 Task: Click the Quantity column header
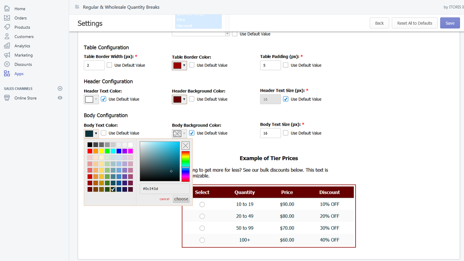245,192
